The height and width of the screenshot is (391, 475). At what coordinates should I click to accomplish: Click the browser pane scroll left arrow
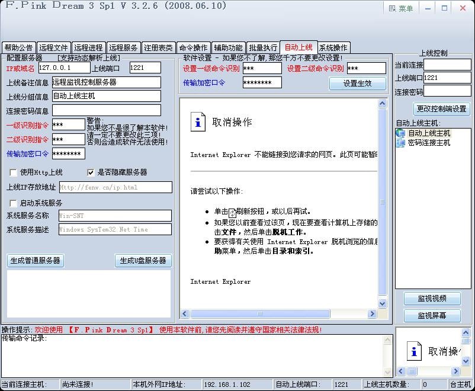coord(185,314)
